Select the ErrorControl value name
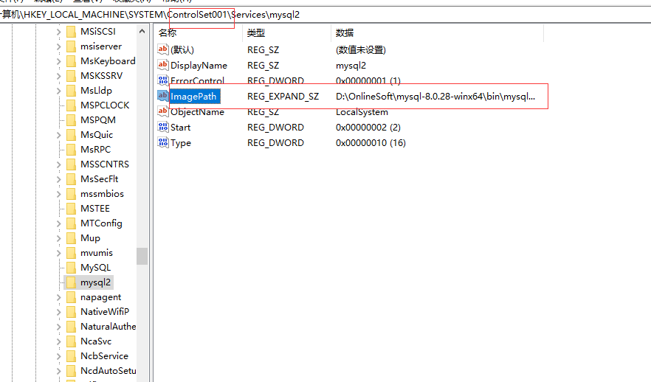The image size is (651, 382). (197, 80)
